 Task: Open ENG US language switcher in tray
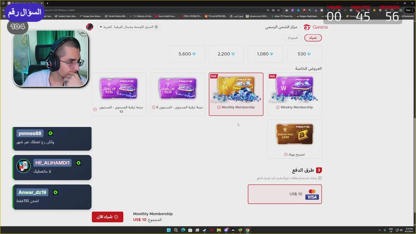[x=391, y=230]
